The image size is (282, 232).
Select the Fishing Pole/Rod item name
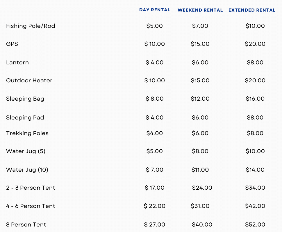pyautogui.click(x=31, y=26)
